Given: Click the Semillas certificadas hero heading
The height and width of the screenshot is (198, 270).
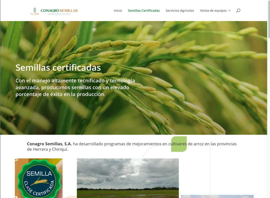Looking at the screenshot, I should click(58, 68).
